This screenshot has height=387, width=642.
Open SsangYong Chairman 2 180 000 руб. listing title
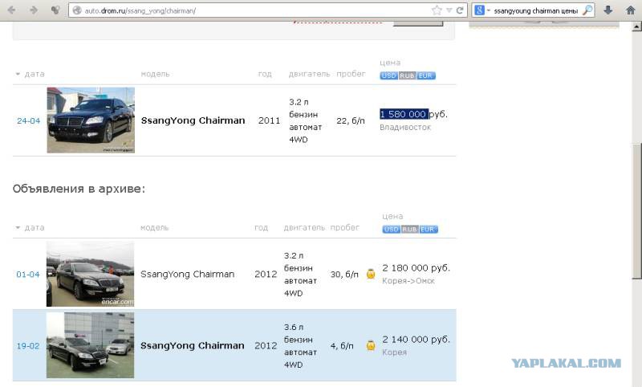(x=188, y=274)
